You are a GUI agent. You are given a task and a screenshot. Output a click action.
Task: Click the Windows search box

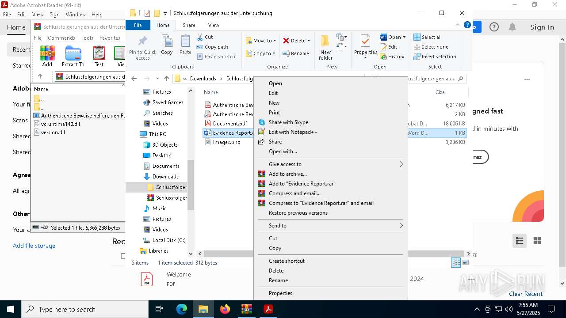click(85, 309)
